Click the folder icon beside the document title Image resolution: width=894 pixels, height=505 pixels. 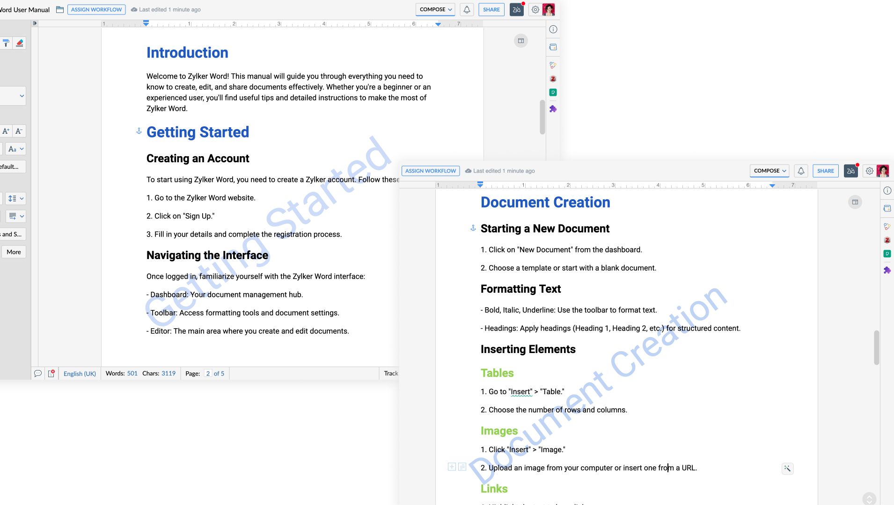(60, 9)
